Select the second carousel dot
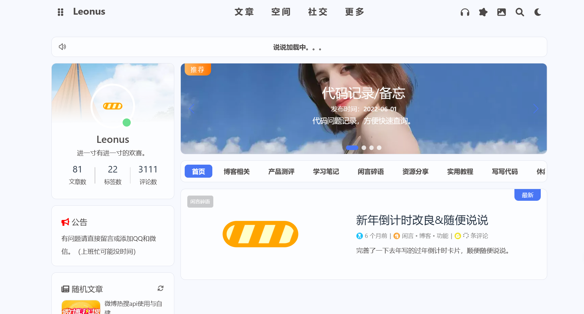584x314 pixels. pyautogui.click(x=364, y=148)
